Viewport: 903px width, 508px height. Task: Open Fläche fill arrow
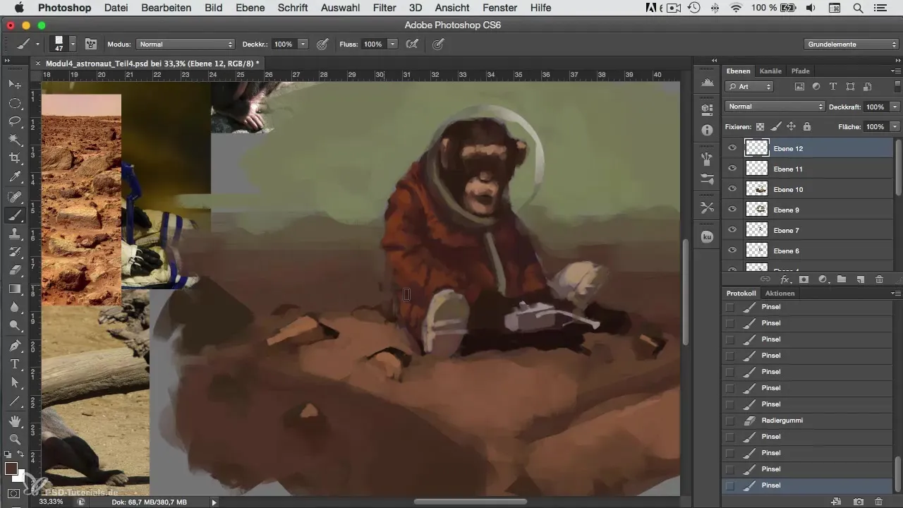coord(895,127)
